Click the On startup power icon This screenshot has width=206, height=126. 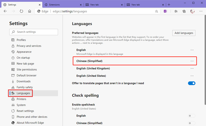[x=13, y=58]
